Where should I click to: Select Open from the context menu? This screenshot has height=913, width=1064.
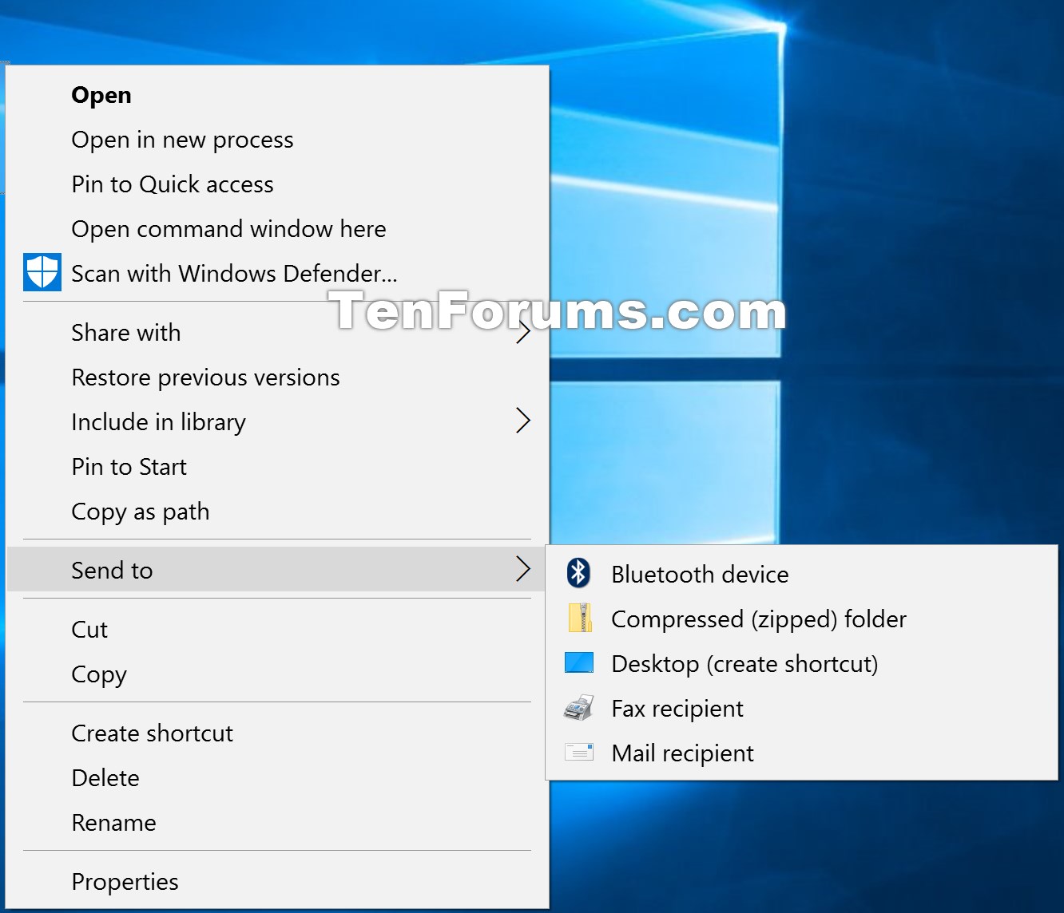pyautogui.click(x=101, y=94)
